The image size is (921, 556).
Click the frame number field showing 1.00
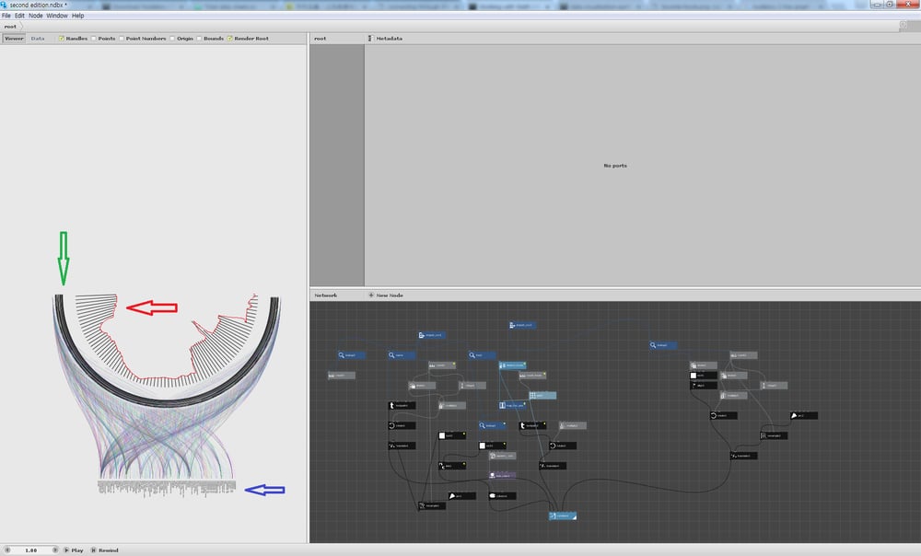(x=31, y=550)
